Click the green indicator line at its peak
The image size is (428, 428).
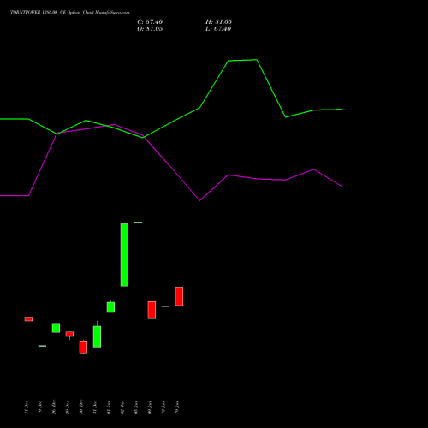pos(257,60)
